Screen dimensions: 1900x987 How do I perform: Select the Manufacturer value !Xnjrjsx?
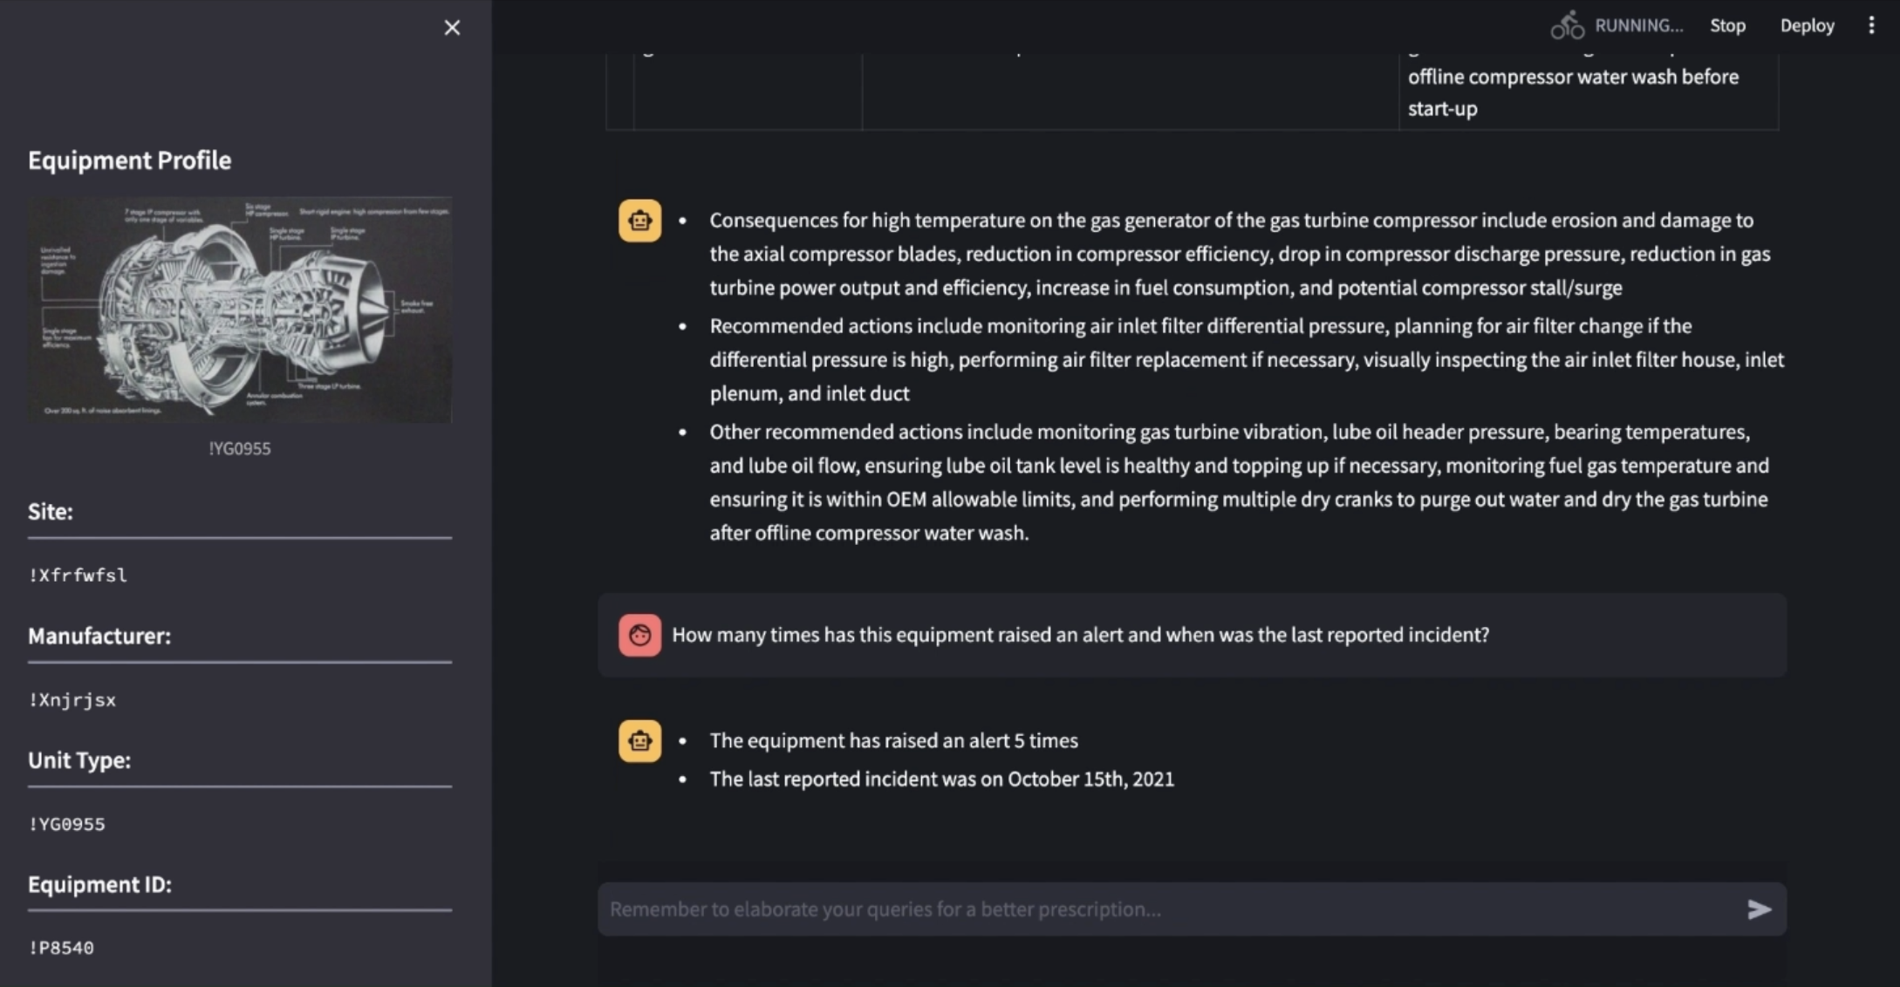tap(72, 700)
